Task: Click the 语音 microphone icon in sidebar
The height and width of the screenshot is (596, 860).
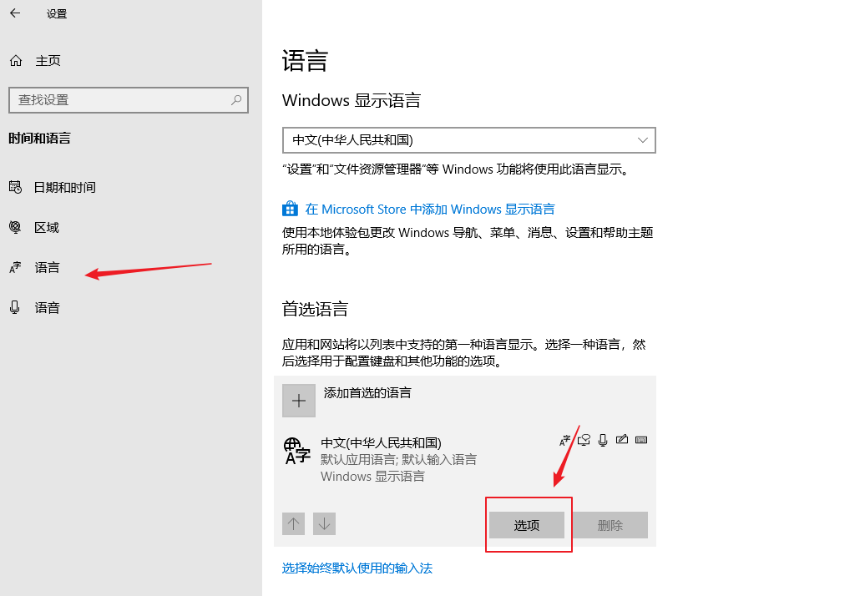Action: click(15, 307)
